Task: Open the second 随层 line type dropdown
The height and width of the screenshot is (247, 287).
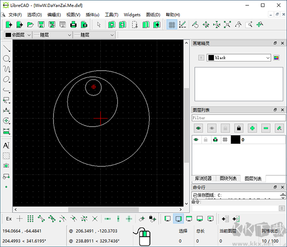Action: tap(94, 35)
